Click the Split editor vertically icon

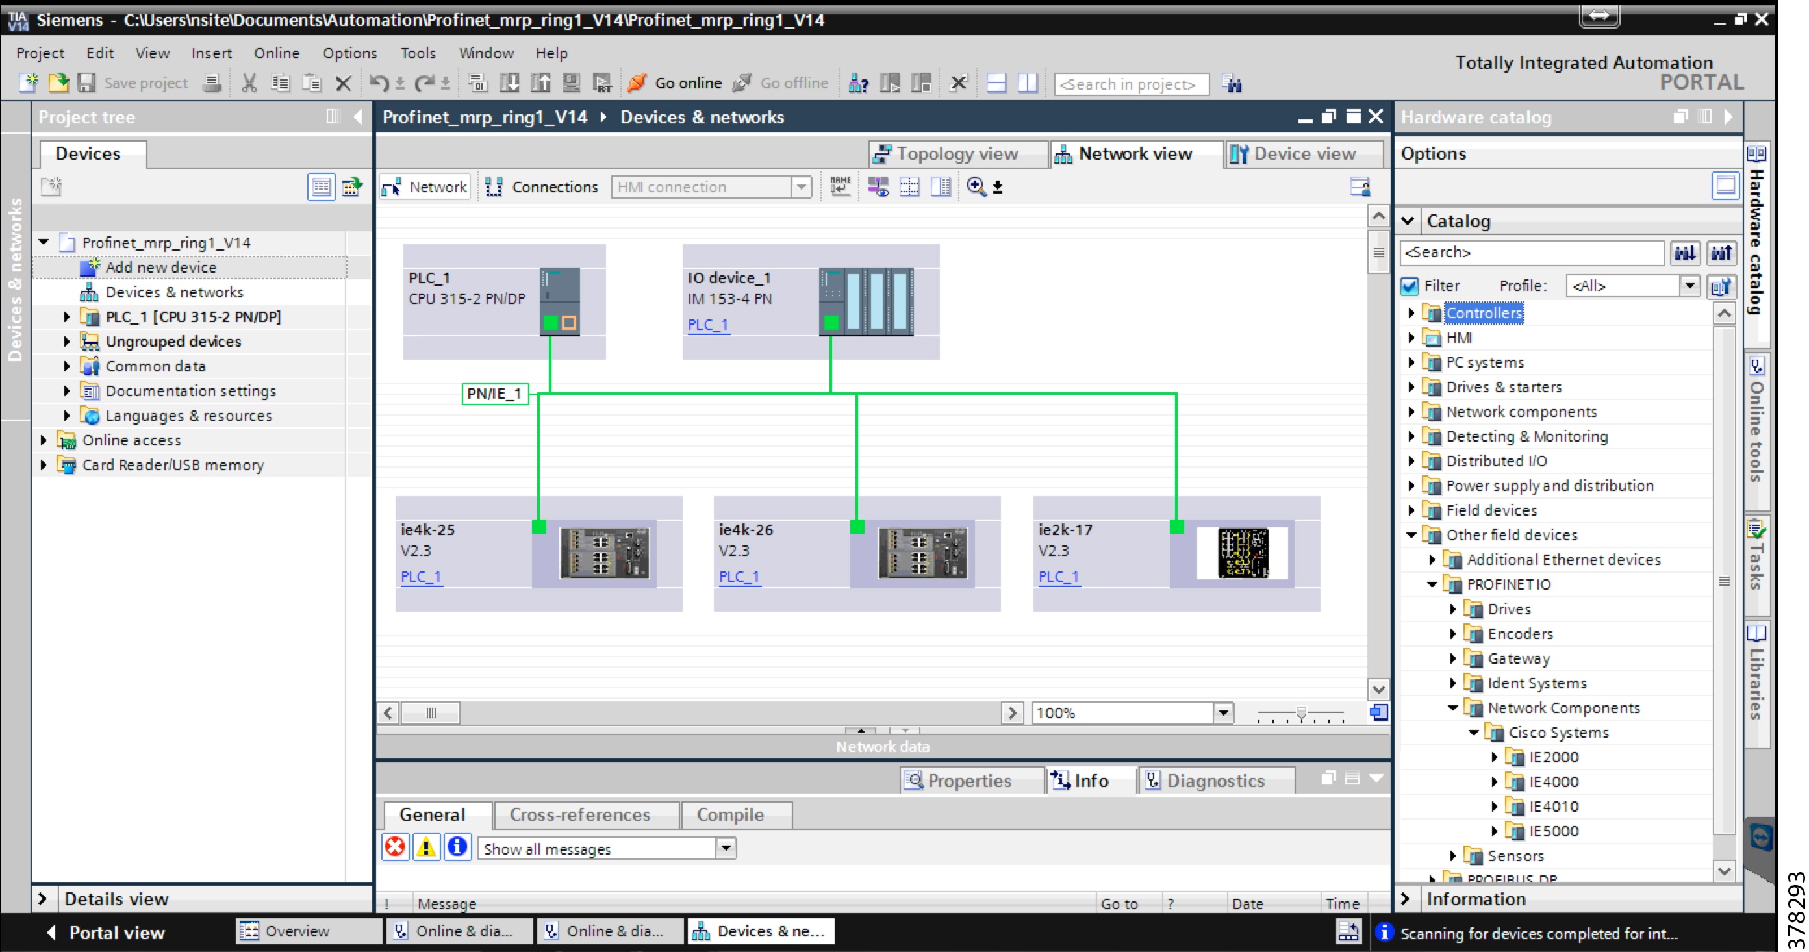tap(1028, 84)
